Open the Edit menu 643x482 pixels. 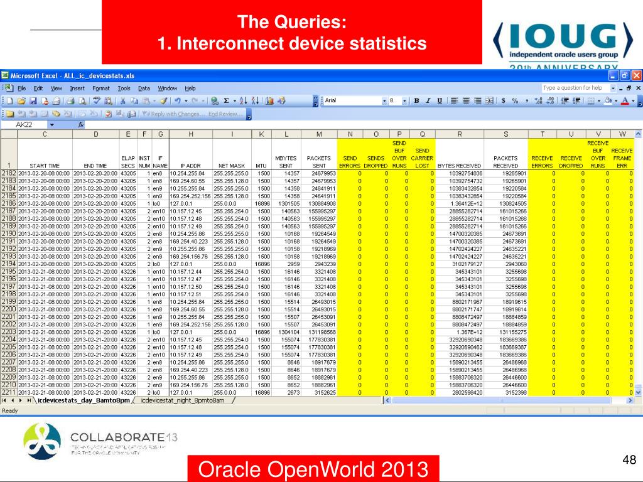(38, 88)
